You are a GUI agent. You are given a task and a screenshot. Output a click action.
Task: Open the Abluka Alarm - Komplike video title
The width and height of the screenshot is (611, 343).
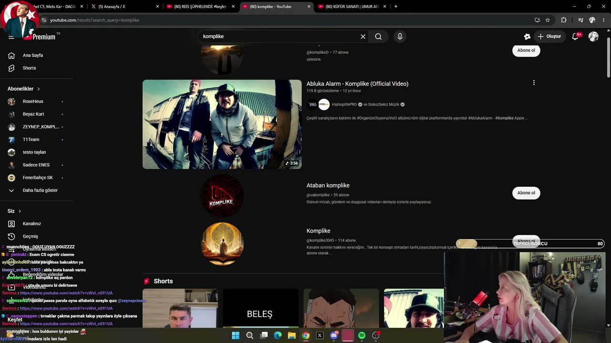[358, 84]
